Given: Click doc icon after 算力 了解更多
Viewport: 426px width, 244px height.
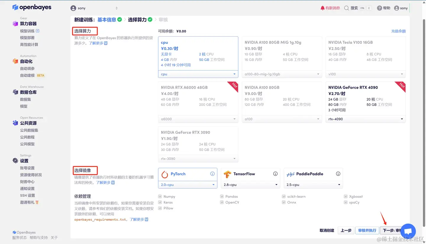Looking at the screenshot, I should pos(106,43).
